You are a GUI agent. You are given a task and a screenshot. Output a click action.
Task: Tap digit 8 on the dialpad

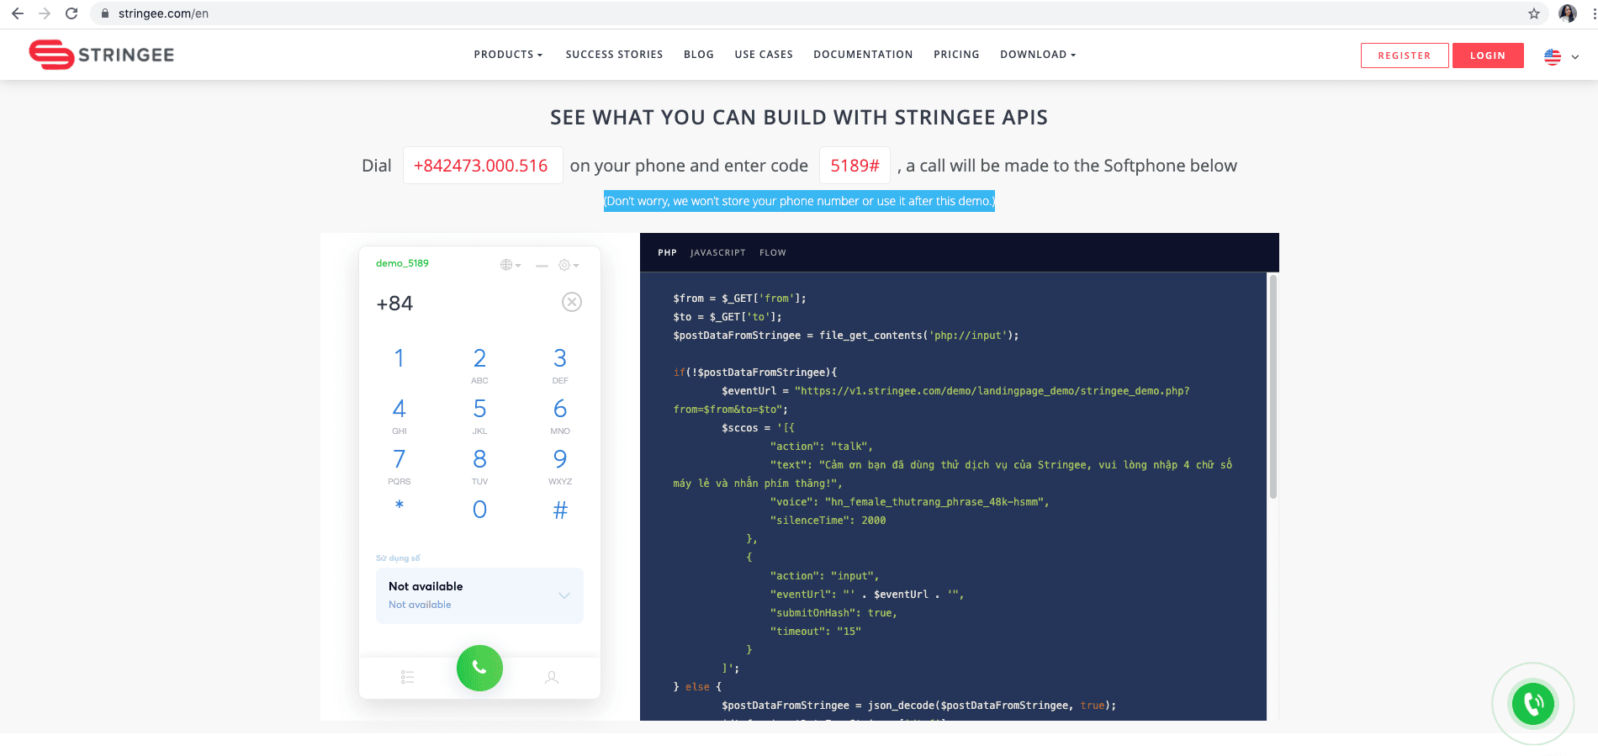click(x=479, y=465)
